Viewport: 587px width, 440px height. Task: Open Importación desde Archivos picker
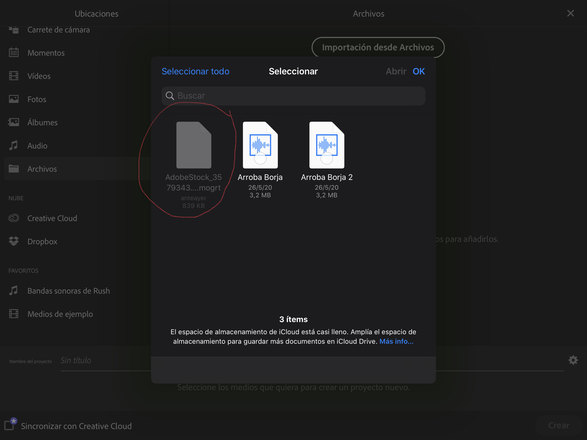378,47
